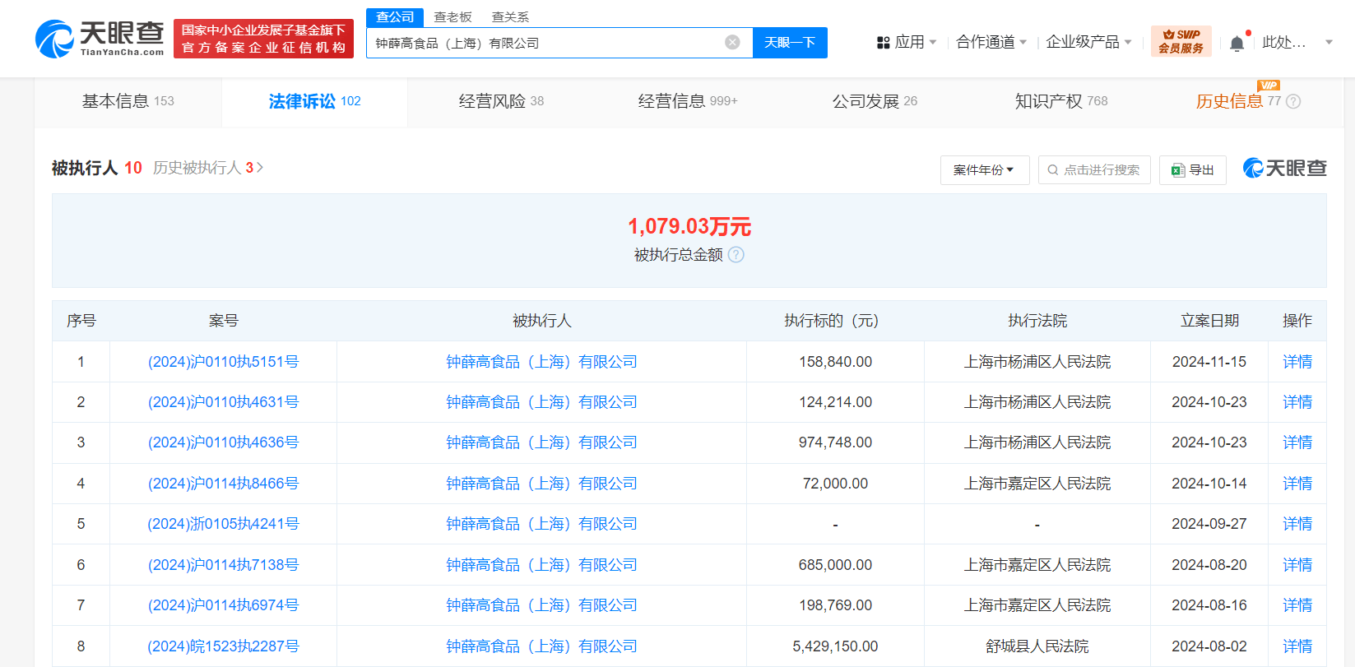Open 历史被执行人 3 expander link
Image resolution: width=1355 pixels, height=667 pixels.
(207, 168)
